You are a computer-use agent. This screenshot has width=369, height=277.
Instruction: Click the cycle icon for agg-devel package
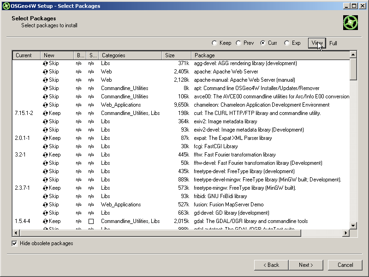coord(45,63)
